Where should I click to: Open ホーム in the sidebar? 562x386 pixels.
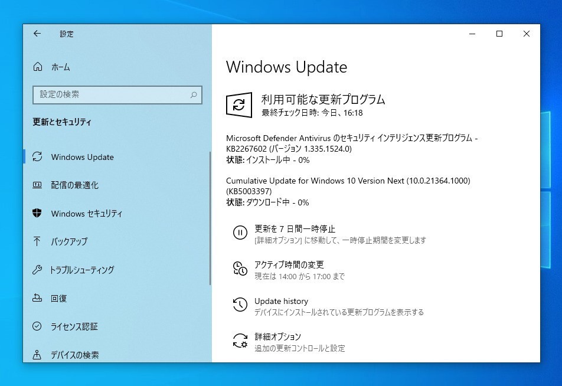[x=61, y=67]
